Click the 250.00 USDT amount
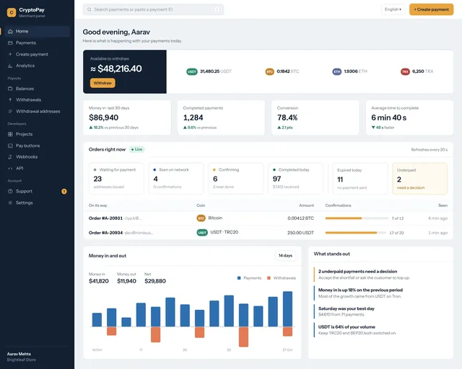 (x=300, y=233)
